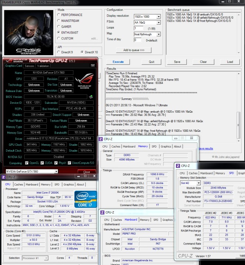The height and width of the screenshot is (265, 245).
Task: Click the Results scrollbar up arrow
Action: [238, 74]
